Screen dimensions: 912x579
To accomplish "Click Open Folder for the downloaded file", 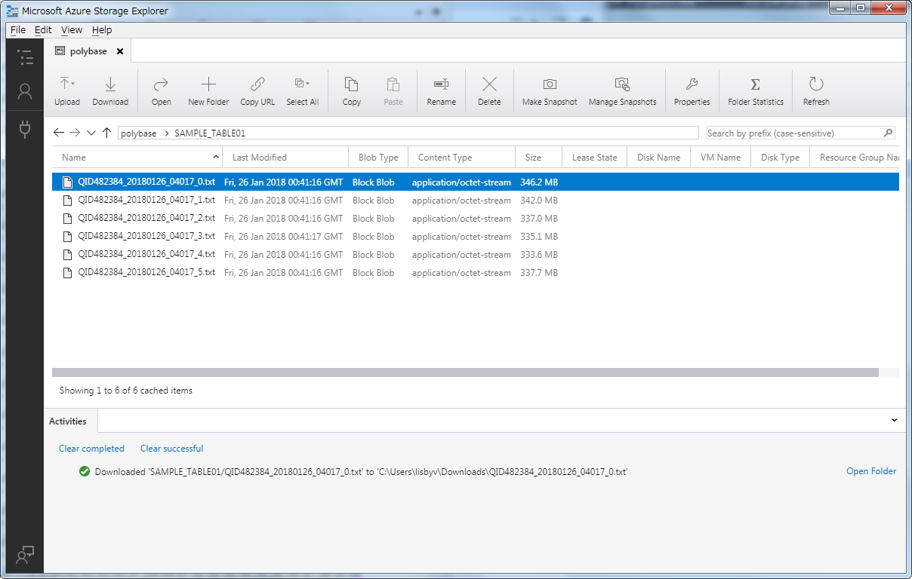I will coord(870,471).
